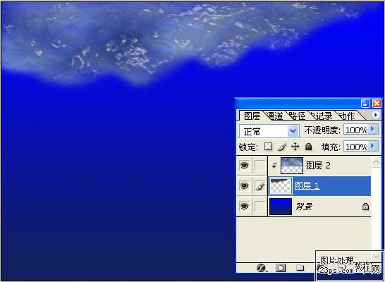Toggle lock all padlock icon

pos(308,147)
